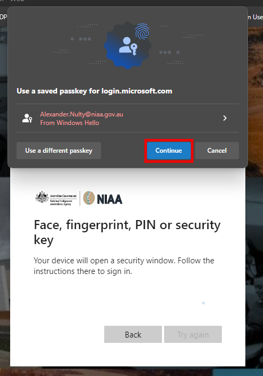Click the user-with-key icon beside the account
The image size is (263, 376).
tap(27, 118)
